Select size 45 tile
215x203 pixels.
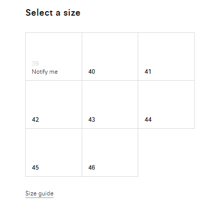pyautogui.click(x=53, y=153)
